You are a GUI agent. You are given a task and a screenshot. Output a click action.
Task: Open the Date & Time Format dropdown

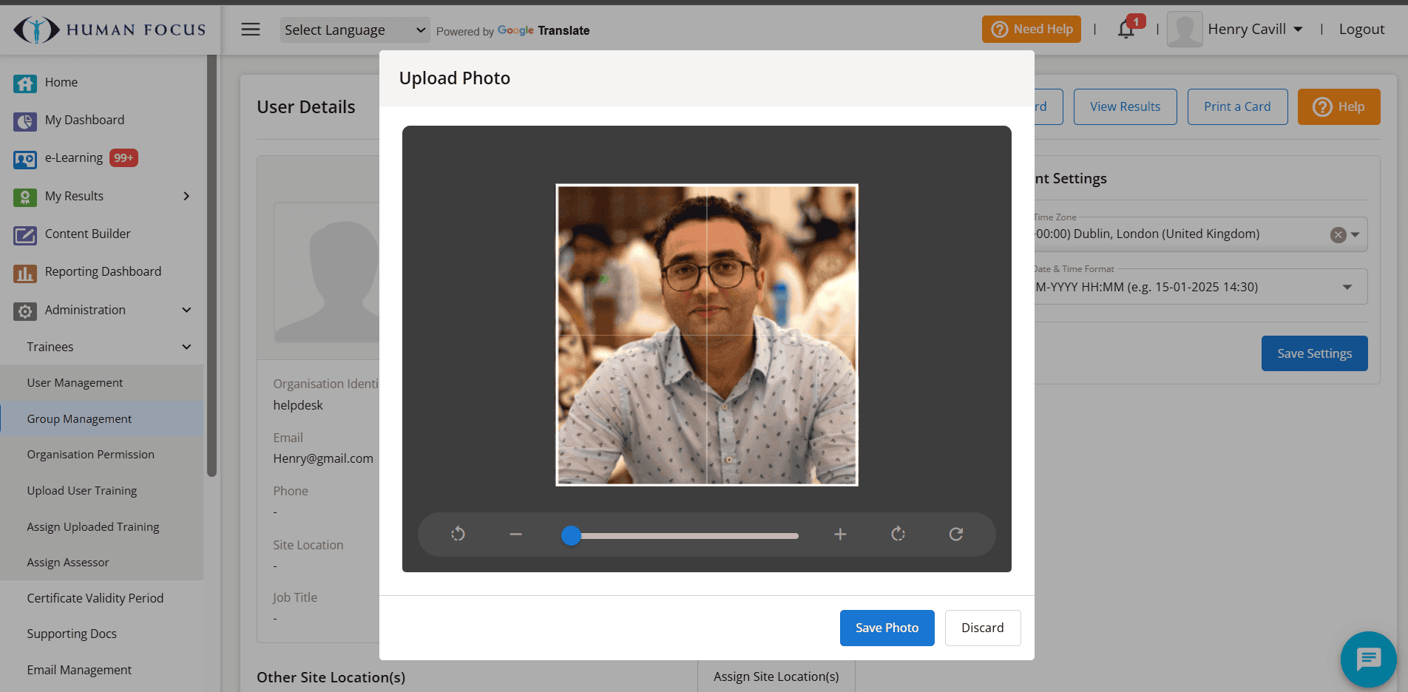pyautogui.click(x=1347, y=287)
